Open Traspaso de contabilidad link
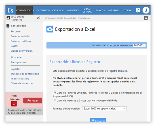 click(x=25, y=74)
